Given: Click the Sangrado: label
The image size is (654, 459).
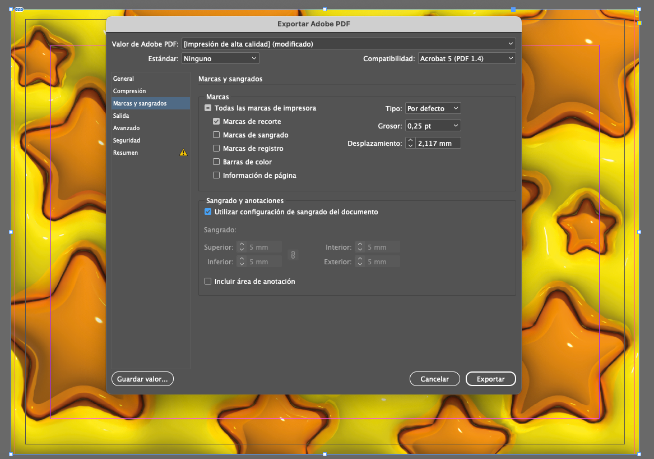Looking at the screenshot, I should [220, 229].
